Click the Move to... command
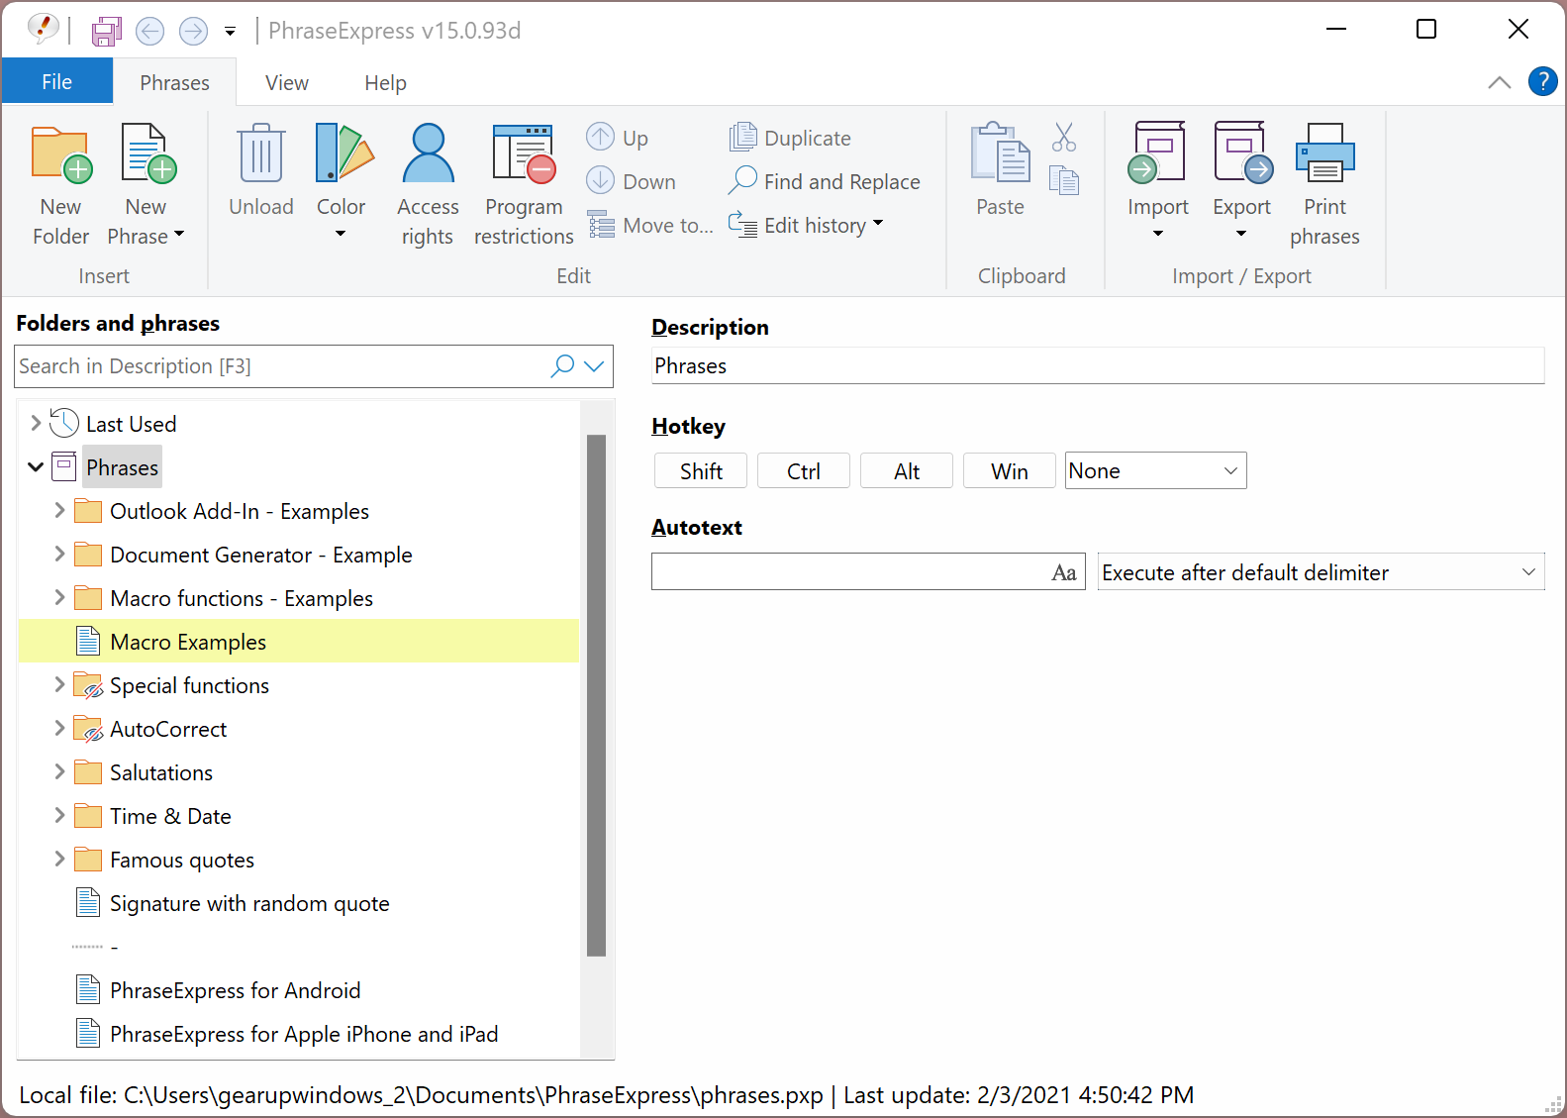The image size is (1567, 1118). [649, 225]
